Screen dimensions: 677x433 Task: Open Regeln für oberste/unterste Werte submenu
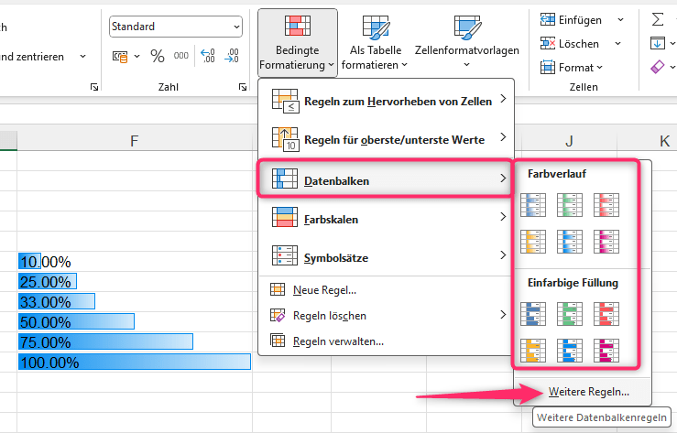point(386,139)
